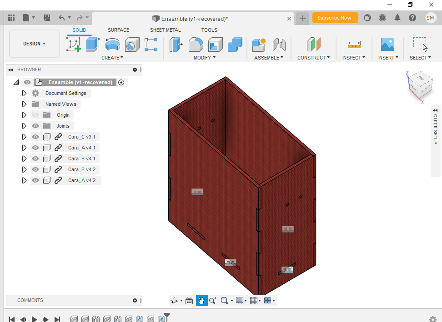This screenshot has width=442, height=322.
Task: Expand the Cara_C v3:1 node
Action: [24, 137]
